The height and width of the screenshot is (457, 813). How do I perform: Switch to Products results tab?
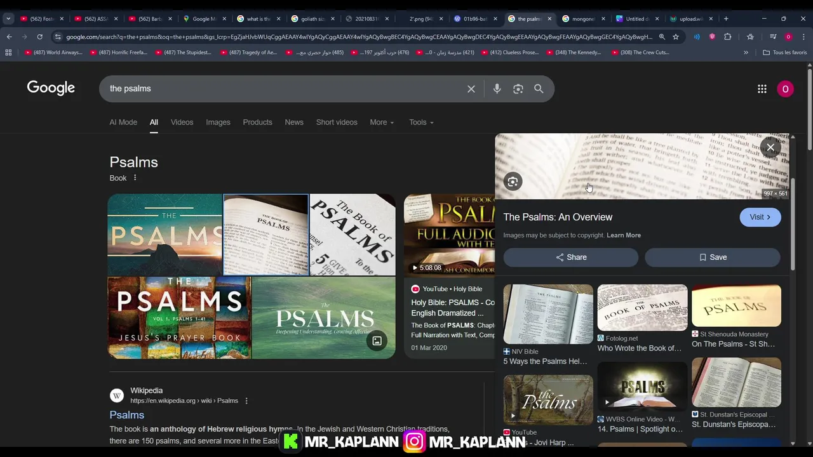[257, 122]
